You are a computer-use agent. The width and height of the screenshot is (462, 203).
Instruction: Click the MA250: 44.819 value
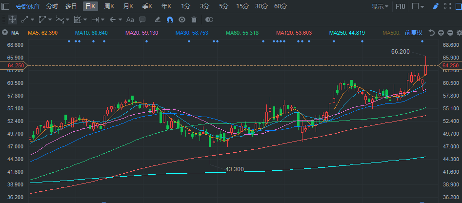pos(347,33)
